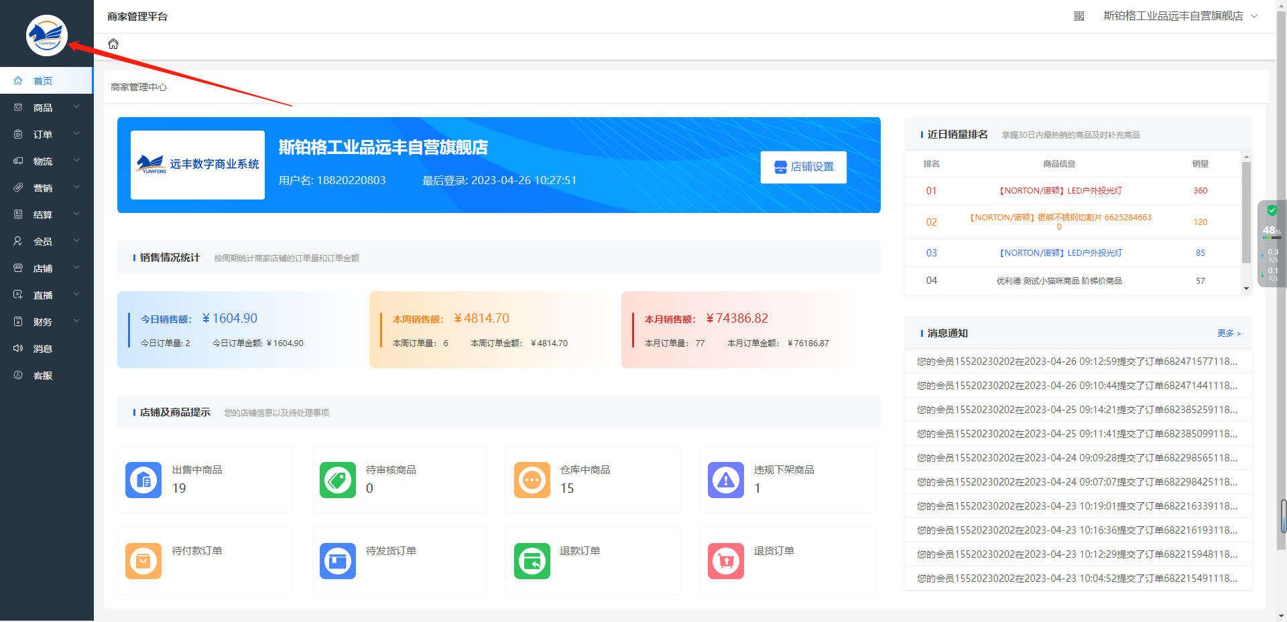The width and height of the screenshot is (1287, 622).
Task: Click the home breadcrumb icon
Action: click(x=113, y=44)
